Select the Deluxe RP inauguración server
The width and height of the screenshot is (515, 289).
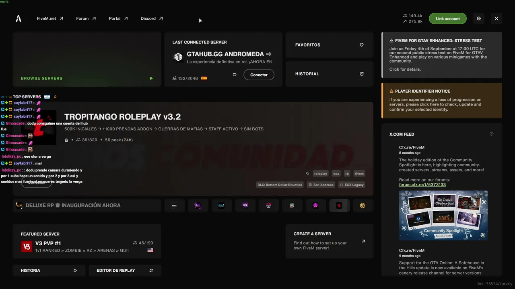[87, 206]
